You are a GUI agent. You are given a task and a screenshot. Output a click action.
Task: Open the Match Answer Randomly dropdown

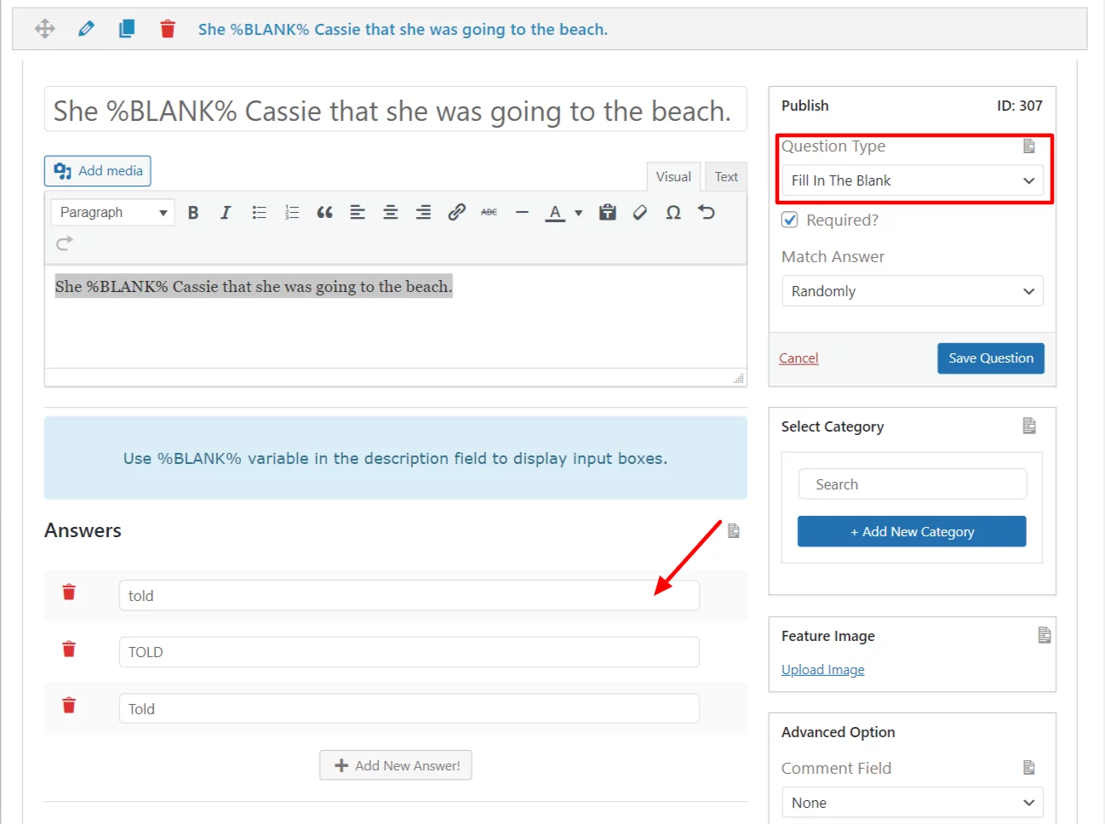(913, 291)
